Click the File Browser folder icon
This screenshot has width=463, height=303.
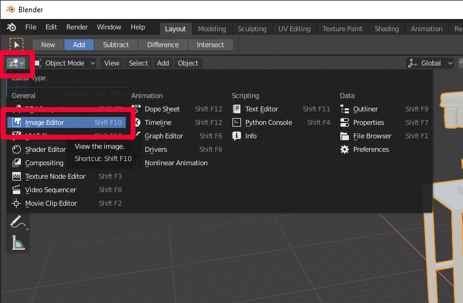tap(345, 136)
